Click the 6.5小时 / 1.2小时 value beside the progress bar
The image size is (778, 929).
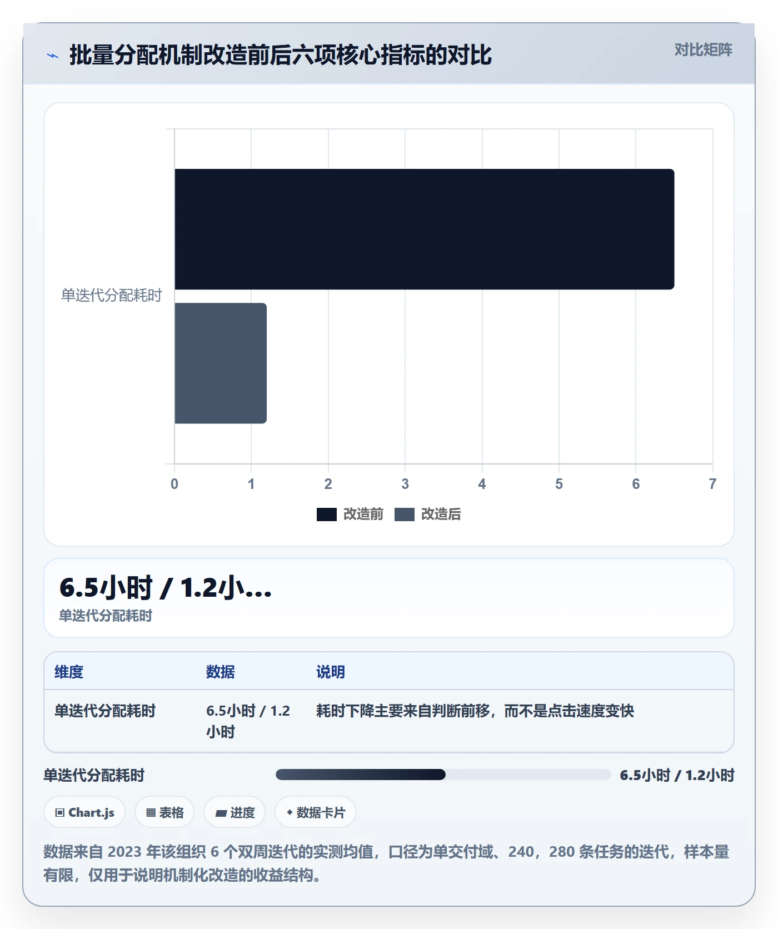[x=677, y=775]
